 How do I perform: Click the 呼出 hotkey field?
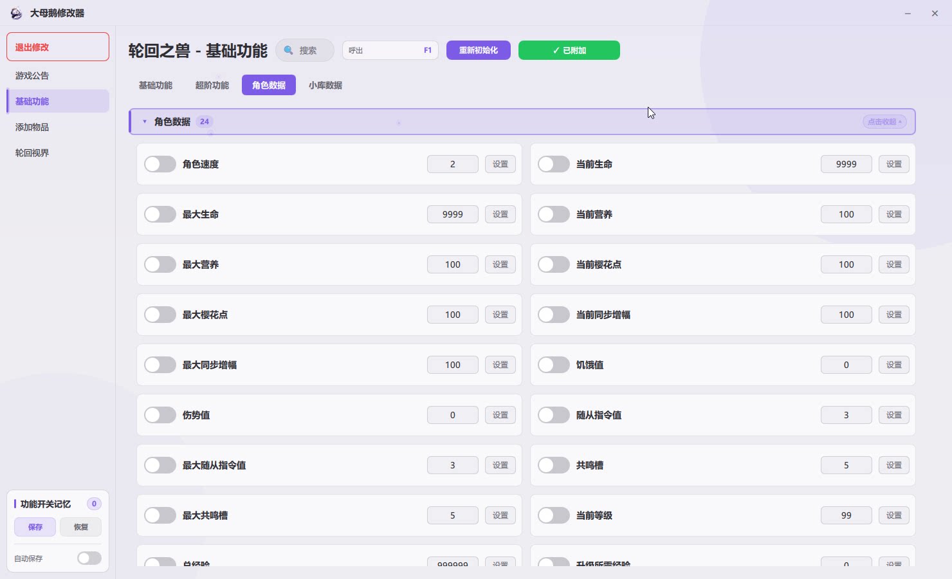pyautogui.click(x=390, y=50)
